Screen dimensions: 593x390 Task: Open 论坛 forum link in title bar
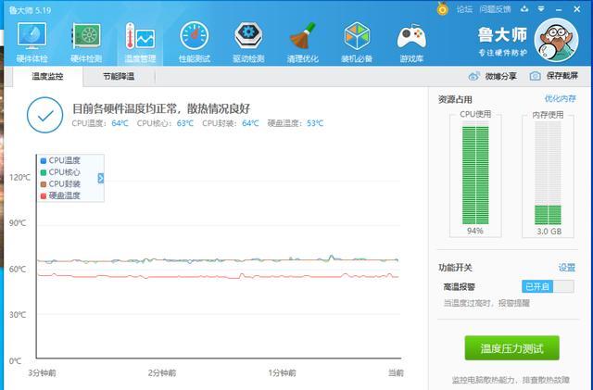point(464,9)
